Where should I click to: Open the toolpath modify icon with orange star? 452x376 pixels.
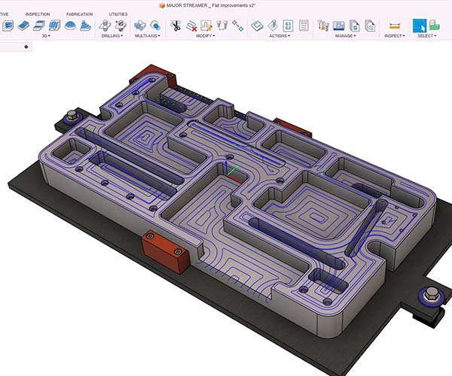tap(206, 26)
